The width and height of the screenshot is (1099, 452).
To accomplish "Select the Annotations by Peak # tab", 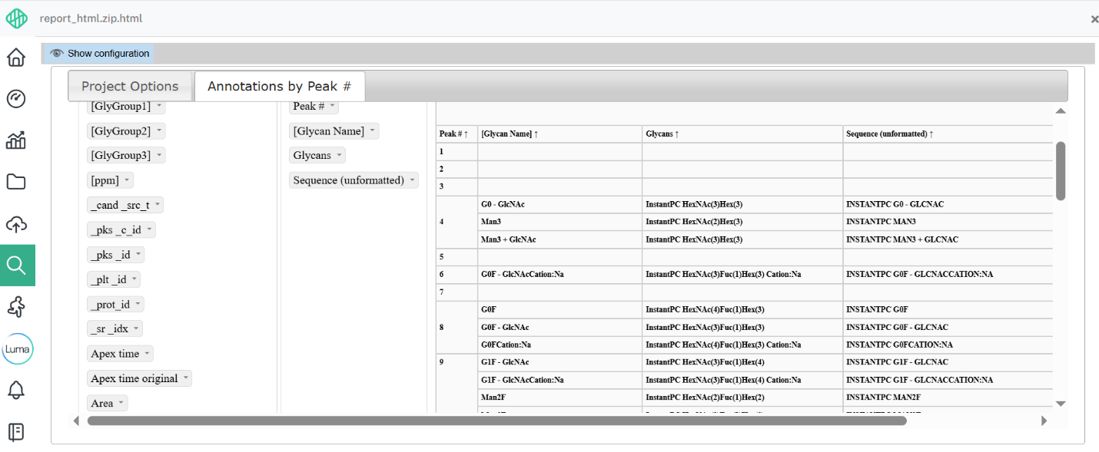I will (280, 86).
